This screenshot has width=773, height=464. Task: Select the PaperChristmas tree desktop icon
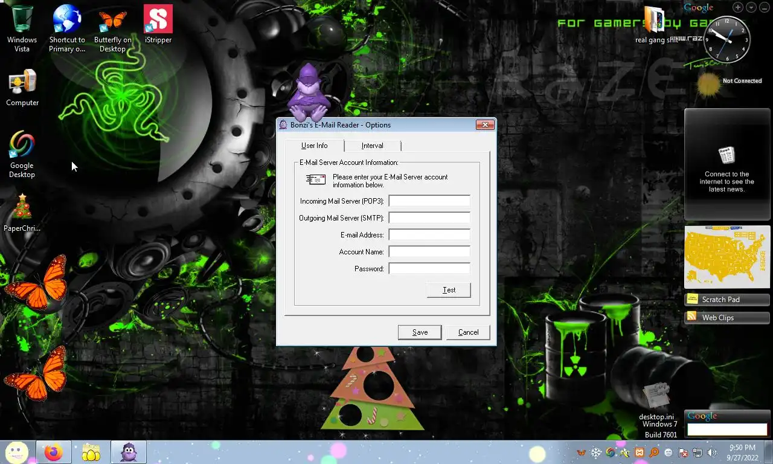coord(22,213)
